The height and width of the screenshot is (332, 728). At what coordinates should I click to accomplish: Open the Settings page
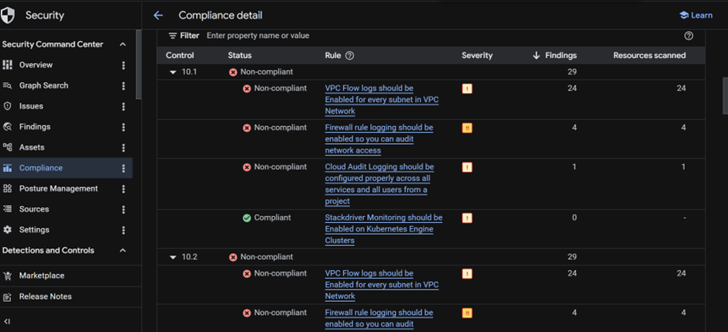pos(34,230)
